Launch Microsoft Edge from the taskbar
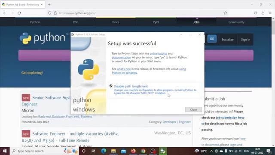275x155 pixels. 104,151
